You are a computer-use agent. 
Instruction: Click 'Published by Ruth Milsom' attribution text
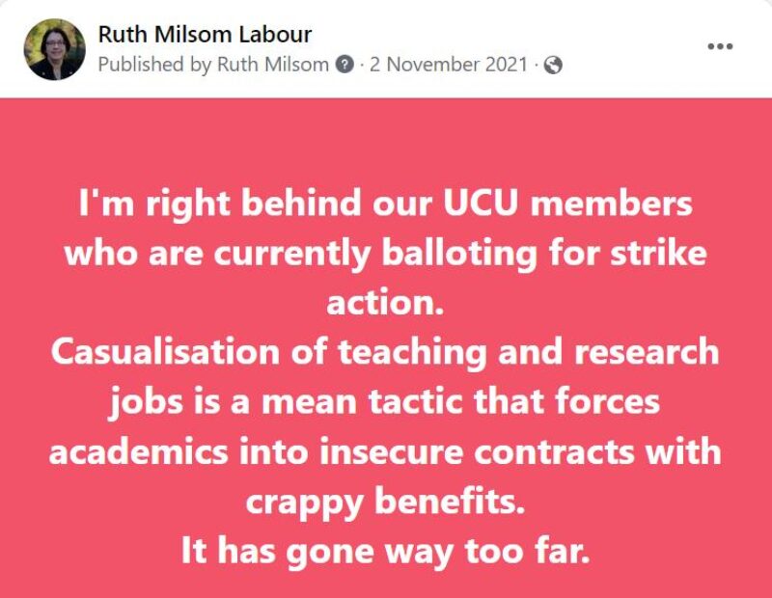(212, 67)
